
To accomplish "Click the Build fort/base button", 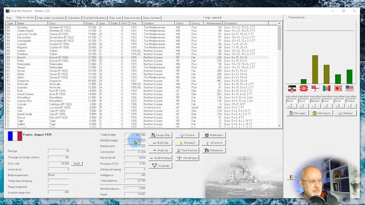I will pyautogui.click(x=160, y=158).
